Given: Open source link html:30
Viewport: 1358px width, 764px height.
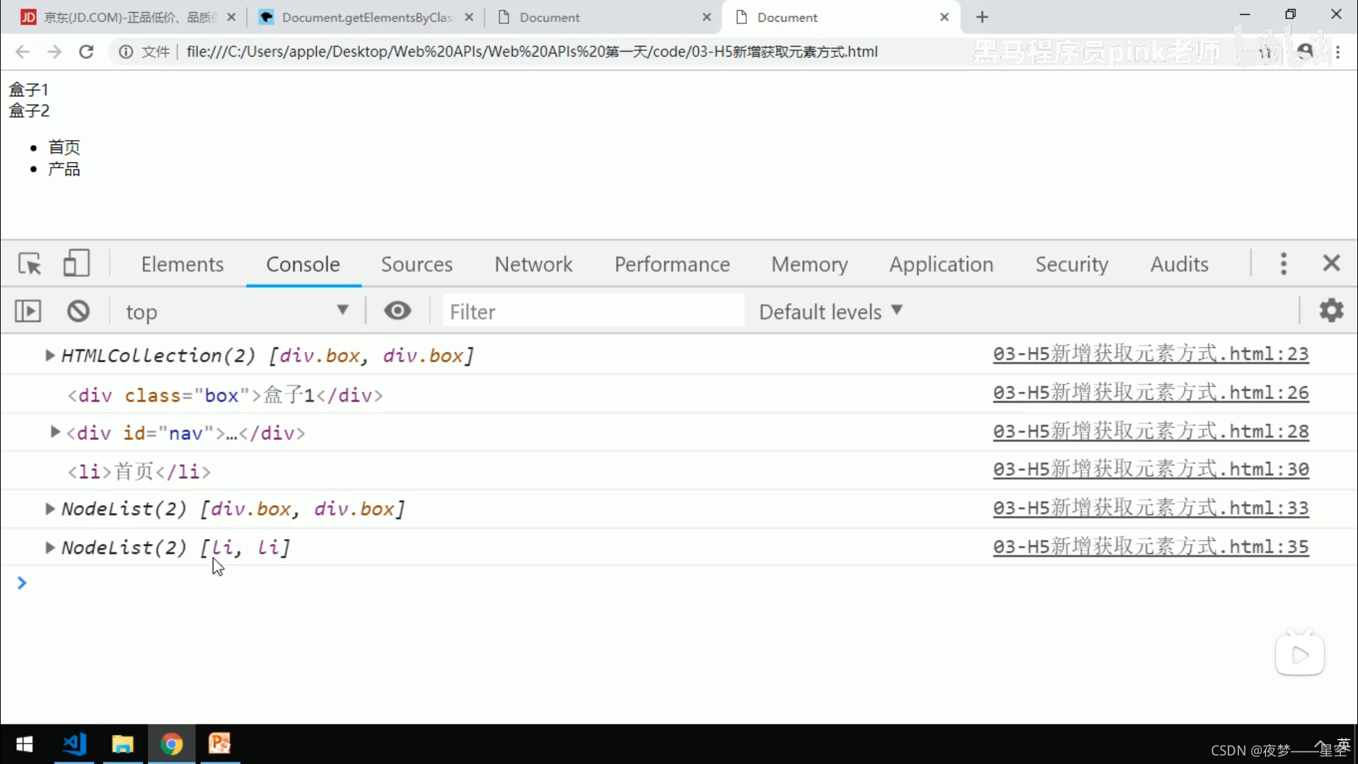Looking at the screenshot, I should point(1151,469).
